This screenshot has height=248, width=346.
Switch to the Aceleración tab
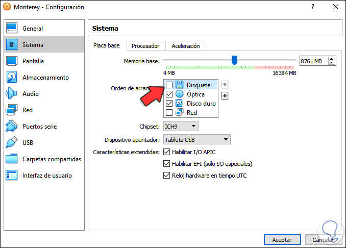click(185, 46)
